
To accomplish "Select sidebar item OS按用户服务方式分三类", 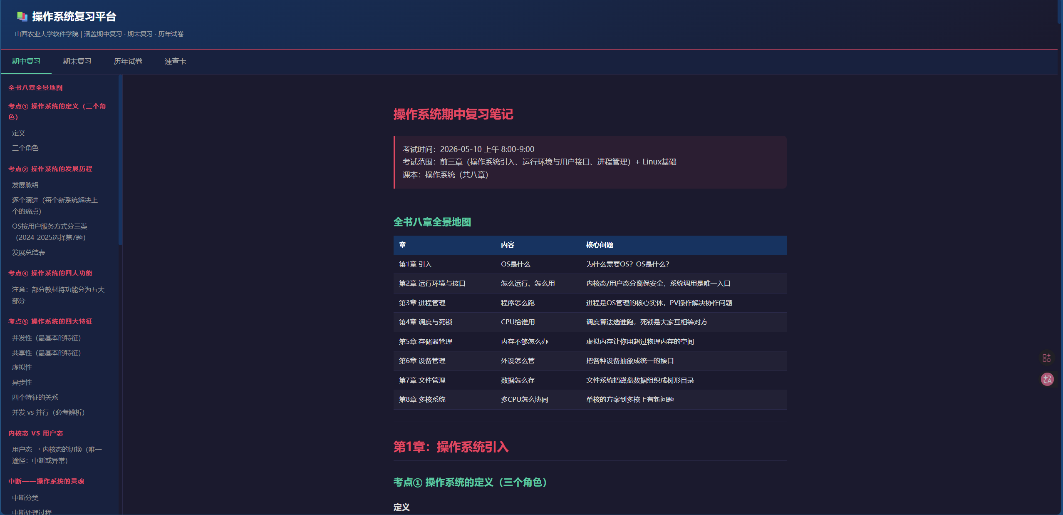I will (x=50, y=232).
